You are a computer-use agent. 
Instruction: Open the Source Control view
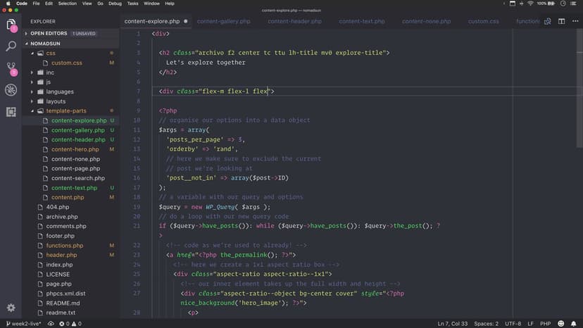coord(11,68)
